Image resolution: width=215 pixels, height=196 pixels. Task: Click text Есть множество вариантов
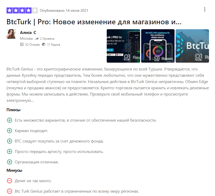click(x=86, y=120)
